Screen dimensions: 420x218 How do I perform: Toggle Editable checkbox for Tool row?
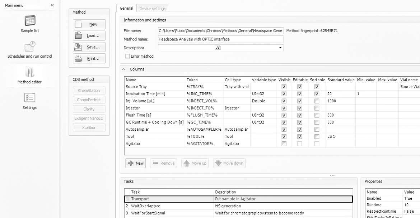pyautogui.click(x=299, y=136)
